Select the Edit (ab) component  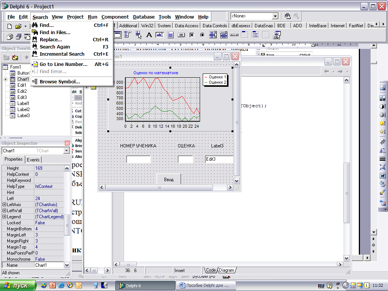coord(160,35)
